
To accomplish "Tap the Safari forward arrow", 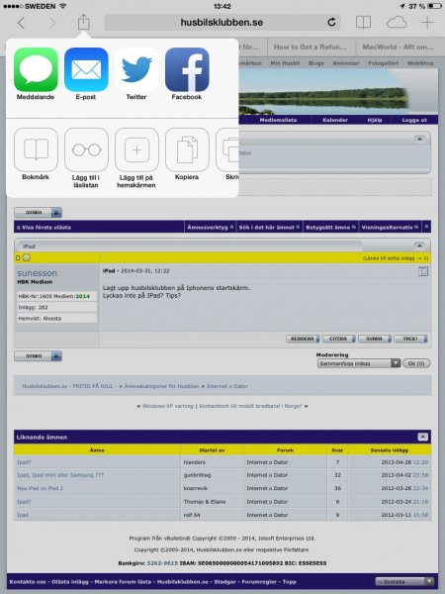I will [52, 23].
